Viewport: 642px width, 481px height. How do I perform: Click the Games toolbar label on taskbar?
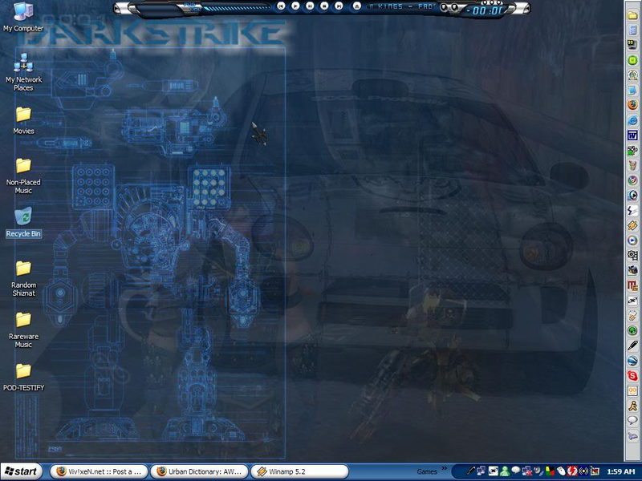[x=427, y=471]
